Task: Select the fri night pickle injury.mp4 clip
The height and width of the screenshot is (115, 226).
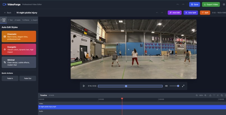Action: (132, 107)
